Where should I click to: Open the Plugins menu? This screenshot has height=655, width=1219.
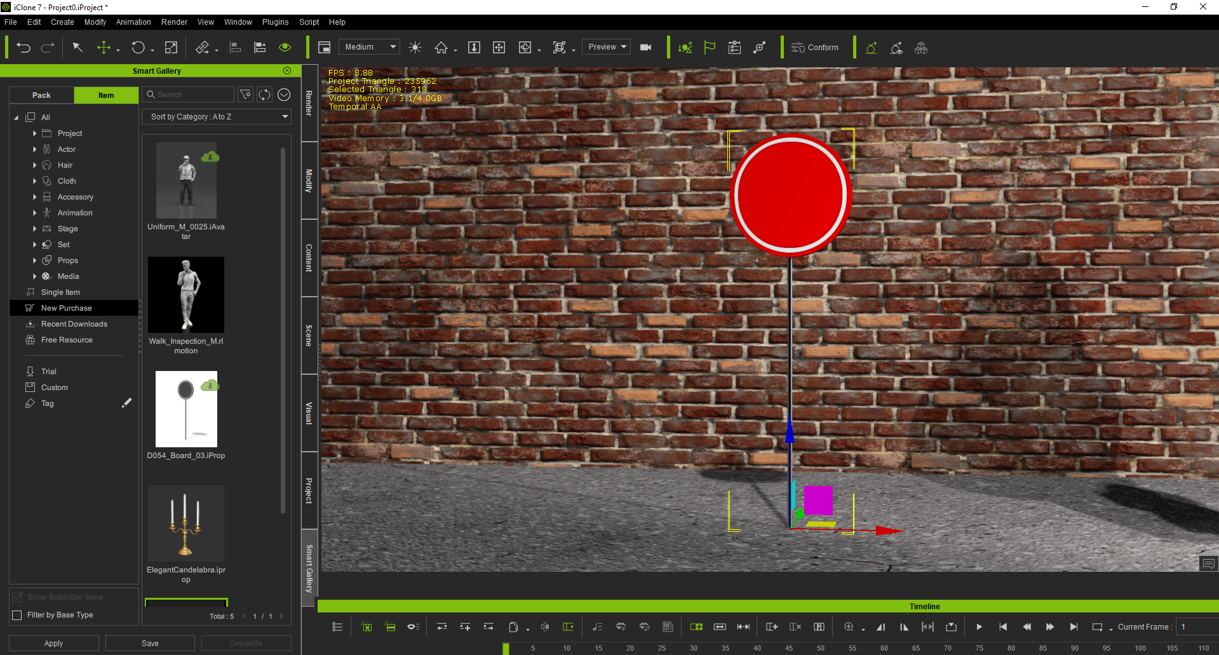pos(275,22)
